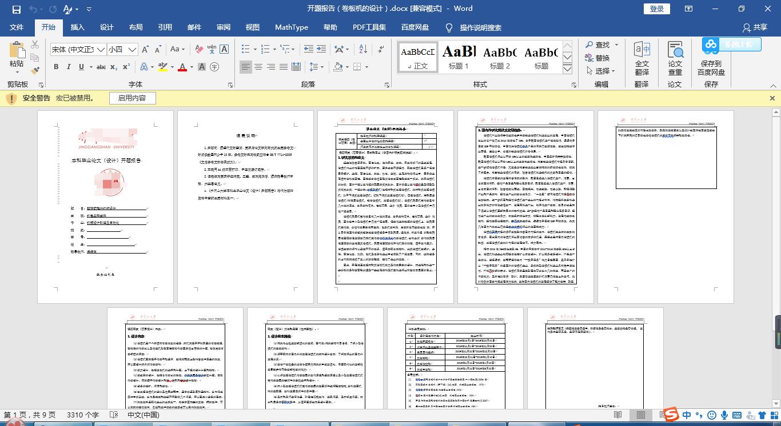The width and height of the screenshot is (781, 426).
Task: Open the font name dropdown (宋体)
Action: coord(101,50)
